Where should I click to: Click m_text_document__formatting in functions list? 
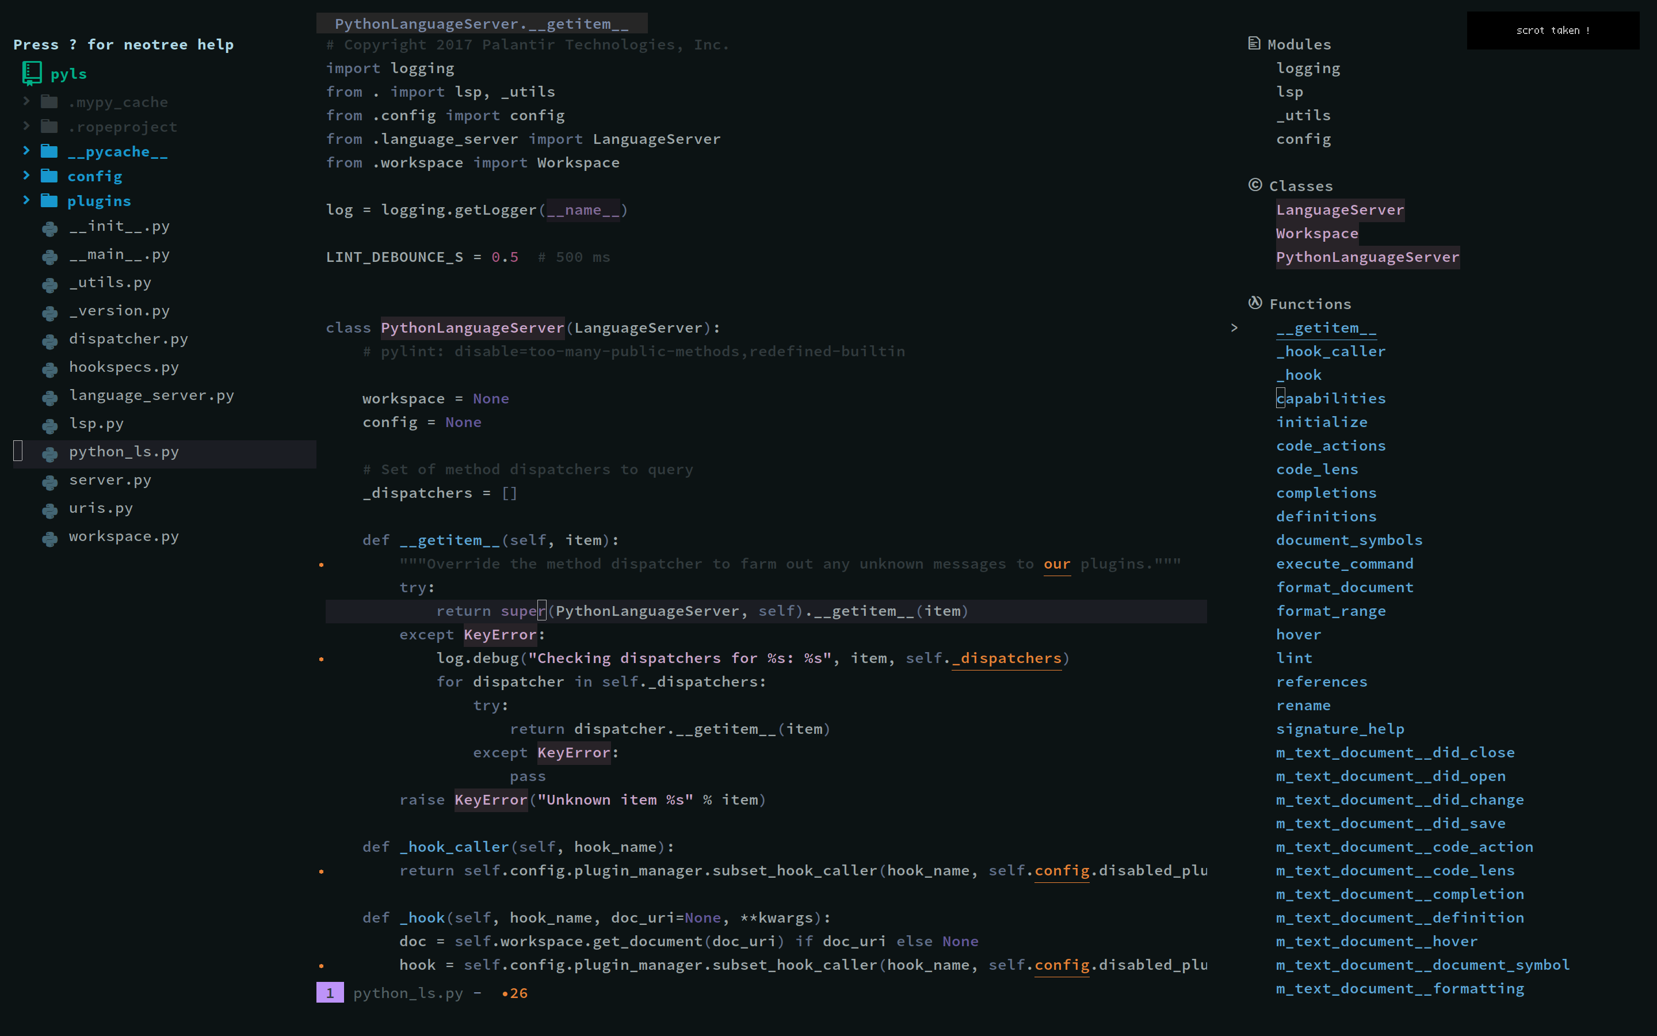(1399, 987)
